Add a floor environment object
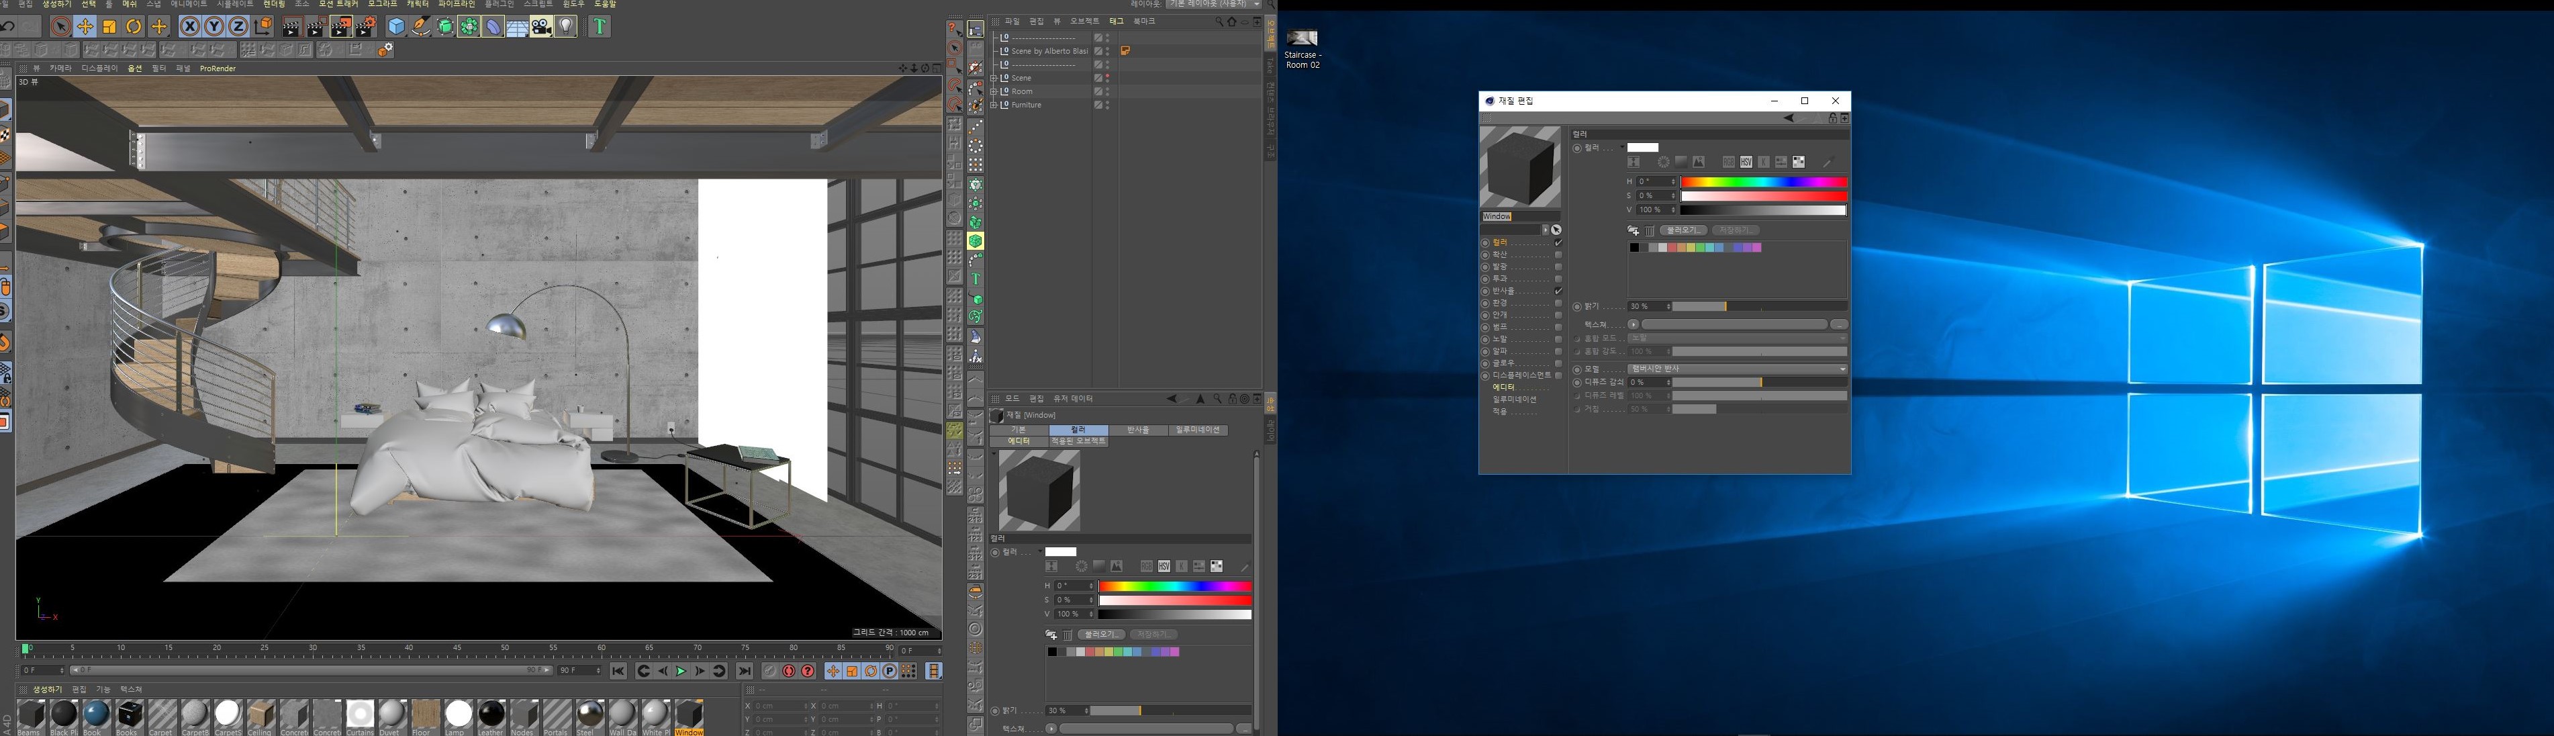This screenshot has width=2554, height=736. point(518,27)
